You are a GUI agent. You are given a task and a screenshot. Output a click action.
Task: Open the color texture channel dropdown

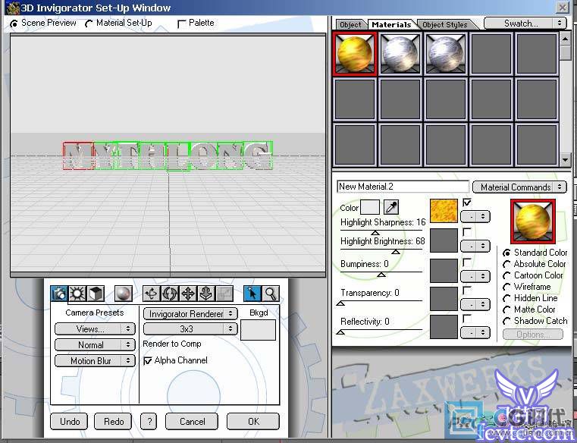[x=475, y=216]
